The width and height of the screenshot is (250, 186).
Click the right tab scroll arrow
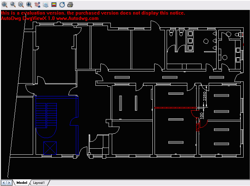tap(9, 183)
